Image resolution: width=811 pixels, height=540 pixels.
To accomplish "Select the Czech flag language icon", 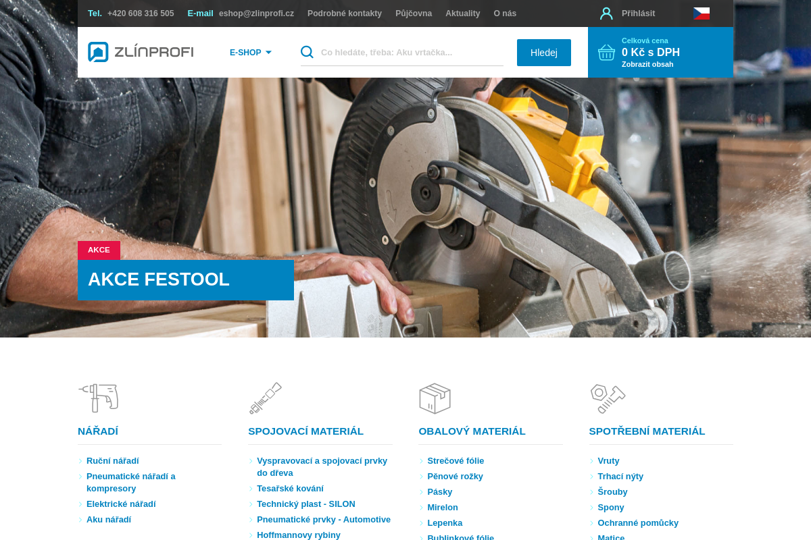I will (x=701, y=13).
